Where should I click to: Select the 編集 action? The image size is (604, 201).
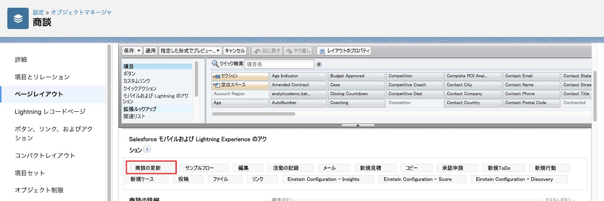pyautogui.click(x=248, y=168)
